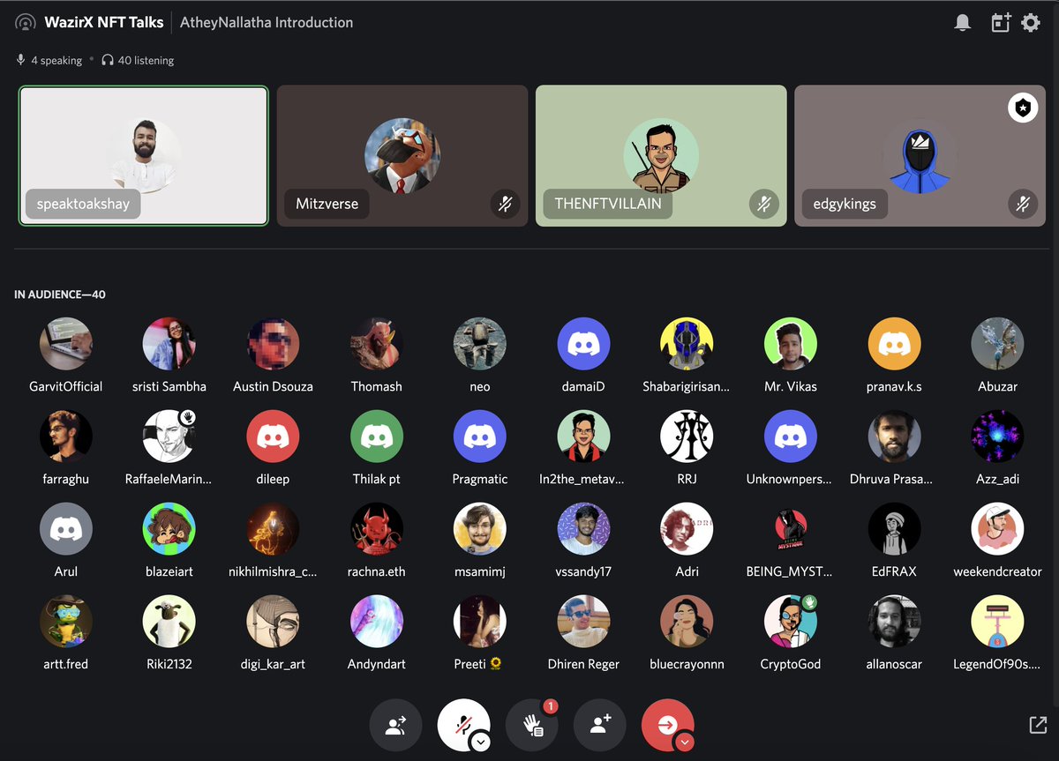Viewport: 1059px width, 761px height.
Task: Select speaktoakshay speaker tile
Action: tap(144, 156)
